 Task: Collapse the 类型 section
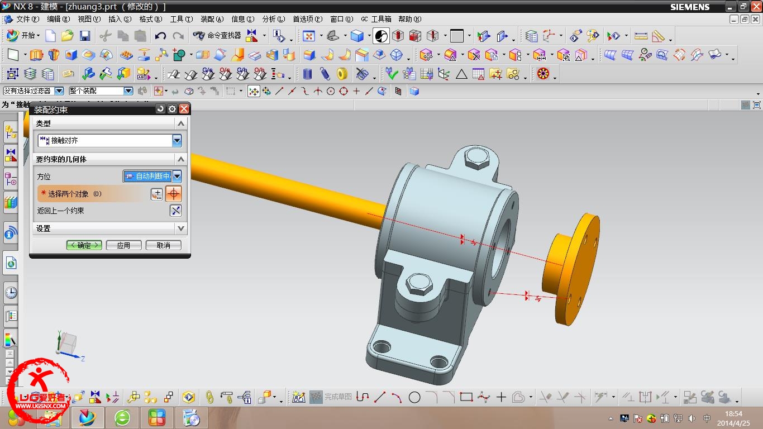coord(180,123)
